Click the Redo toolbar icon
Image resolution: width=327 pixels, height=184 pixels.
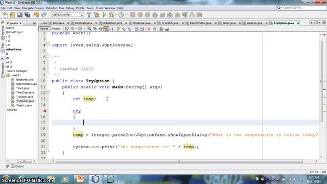coord(44,15)
